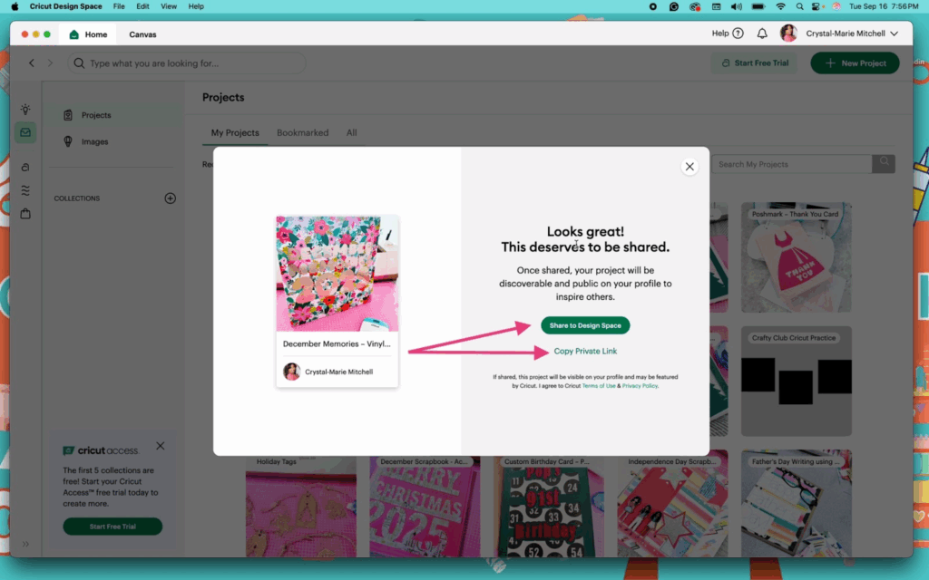Click the New Project button

855,63
